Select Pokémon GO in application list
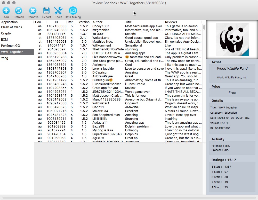 point(17,46)
